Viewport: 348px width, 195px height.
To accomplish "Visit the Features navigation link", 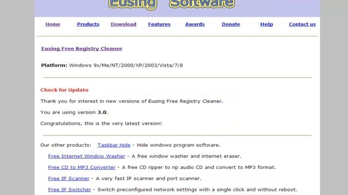I will click(159, 24).
